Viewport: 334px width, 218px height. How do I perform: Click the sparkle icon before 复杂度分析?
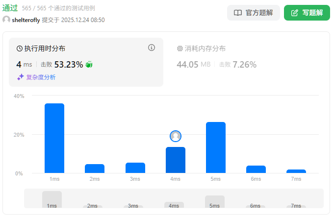20,77
